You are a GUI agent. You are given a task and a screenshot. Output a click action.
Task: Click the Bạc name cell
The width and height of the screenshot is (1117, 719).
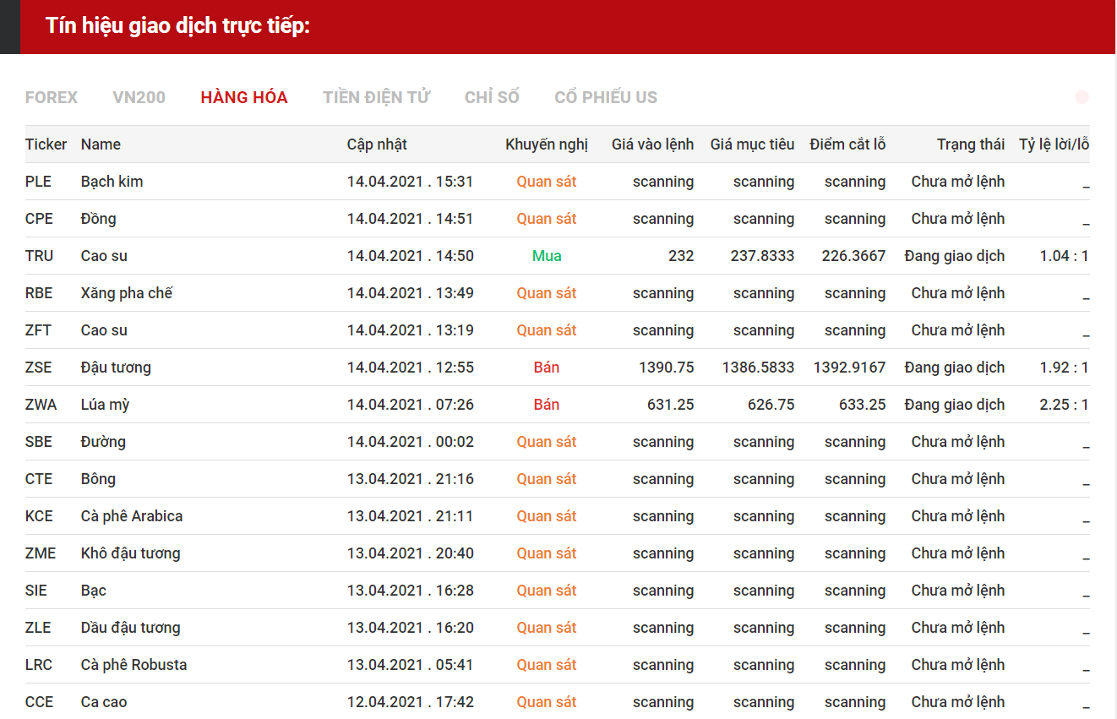(94, 591)
